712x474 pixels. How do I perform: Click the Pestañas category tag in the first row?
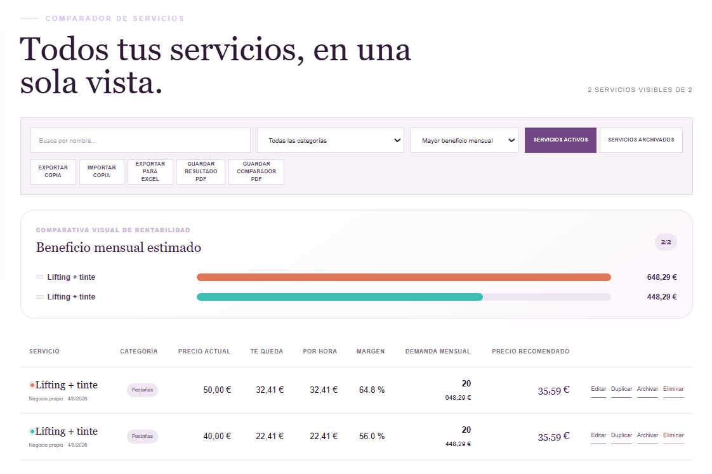[142, 390]
